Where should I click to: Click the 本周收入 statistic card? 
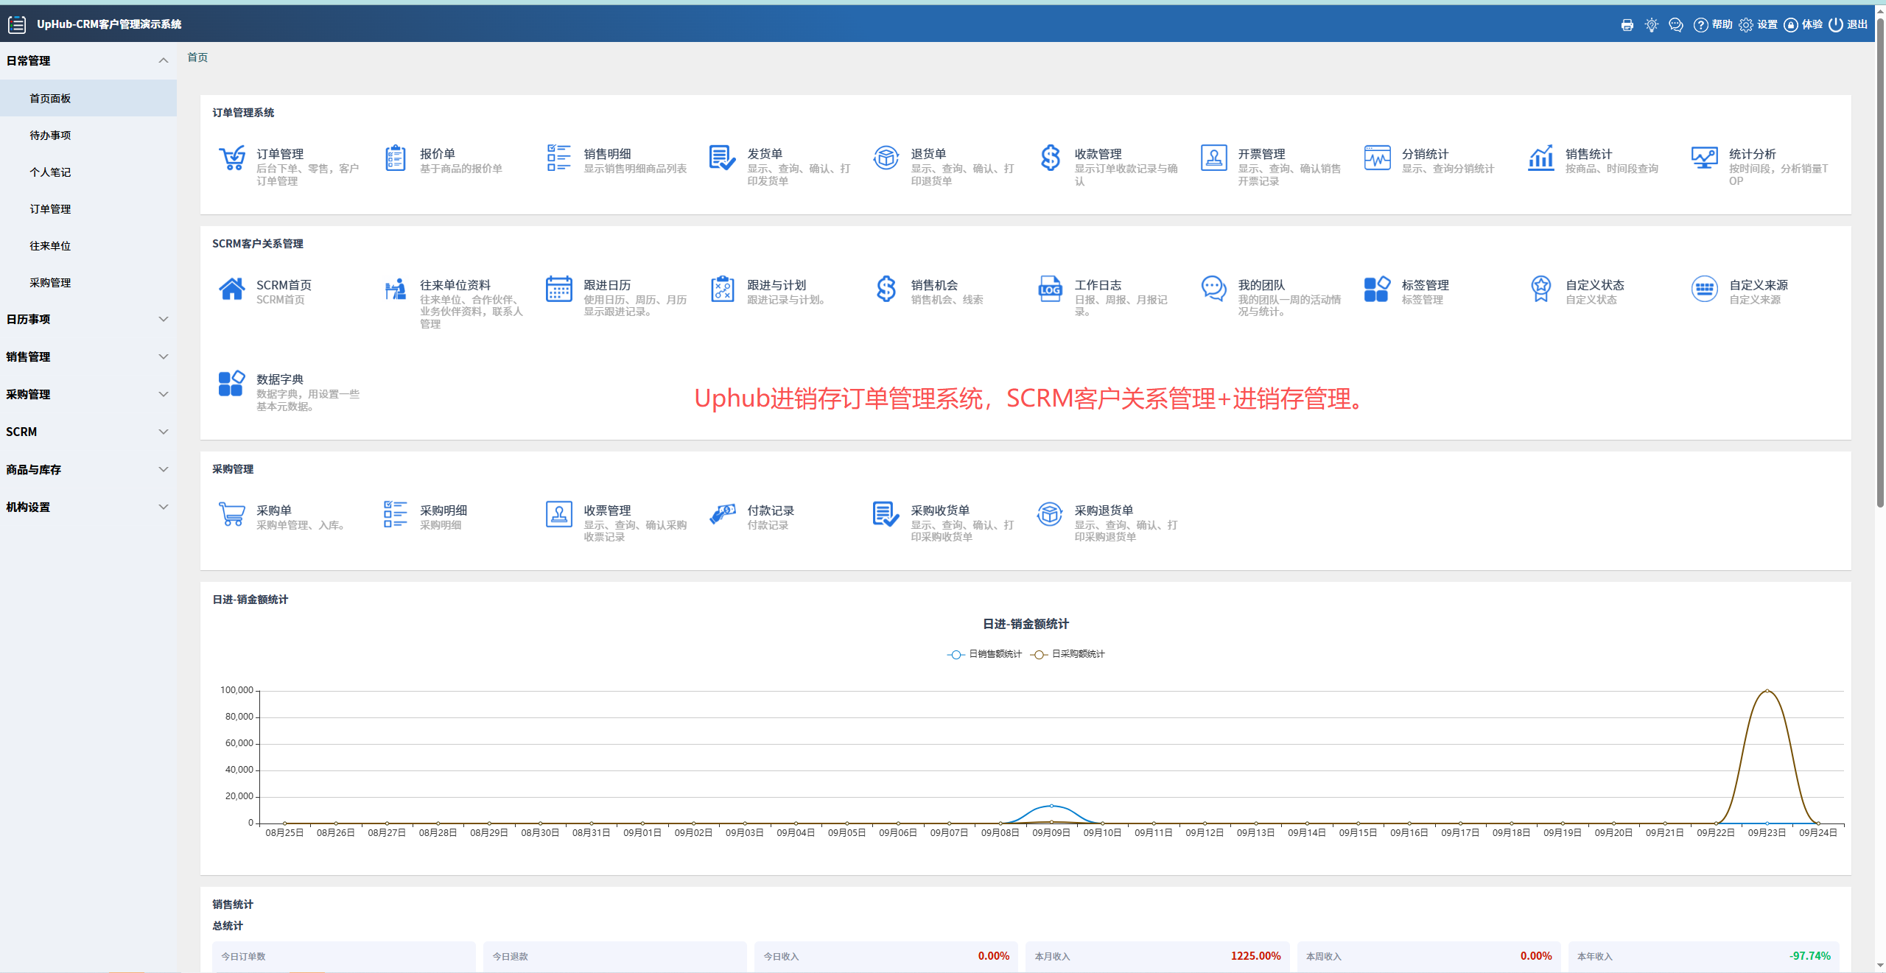tap(1428, 956)
